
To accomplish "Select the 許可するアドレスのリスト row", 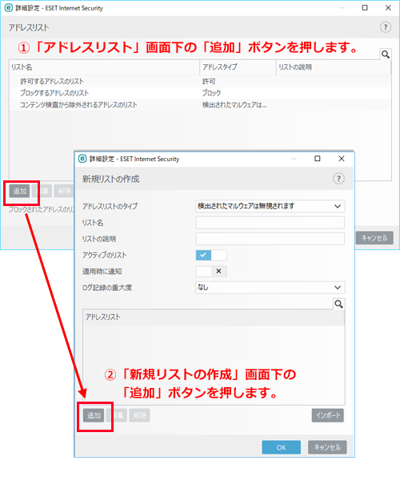I will click(200, 81).
